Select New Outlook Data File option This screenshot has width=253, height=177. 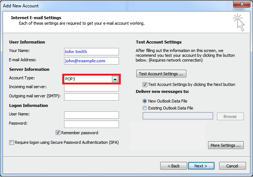pos(145,101)
